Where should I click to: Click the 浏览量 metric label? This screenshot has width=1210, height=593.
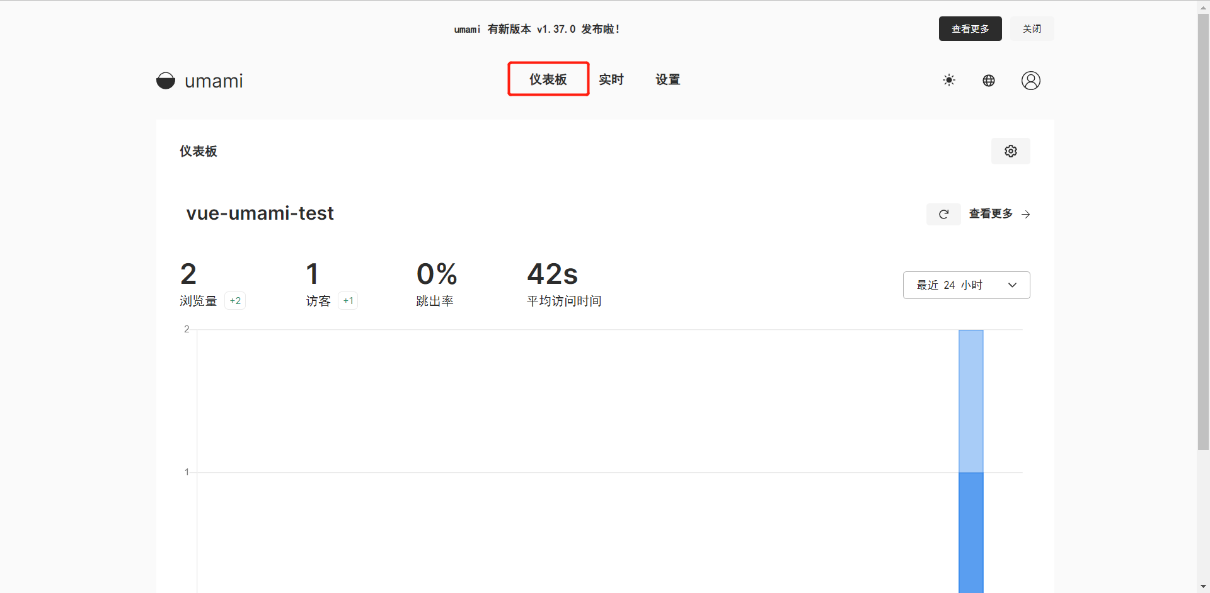pos(199,301)
